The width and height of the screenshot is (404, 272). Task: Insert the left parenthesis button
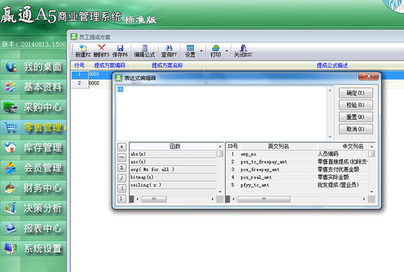pos(122,188)
